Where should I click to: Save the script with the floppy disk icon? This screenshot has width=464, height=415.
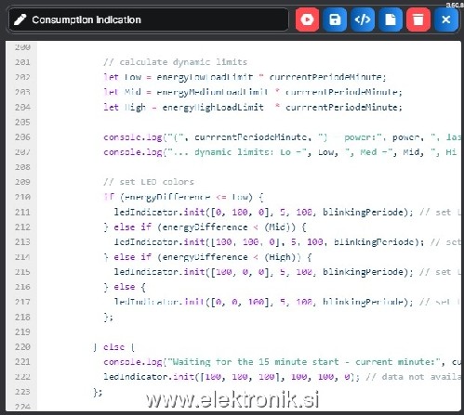[335, 19]
